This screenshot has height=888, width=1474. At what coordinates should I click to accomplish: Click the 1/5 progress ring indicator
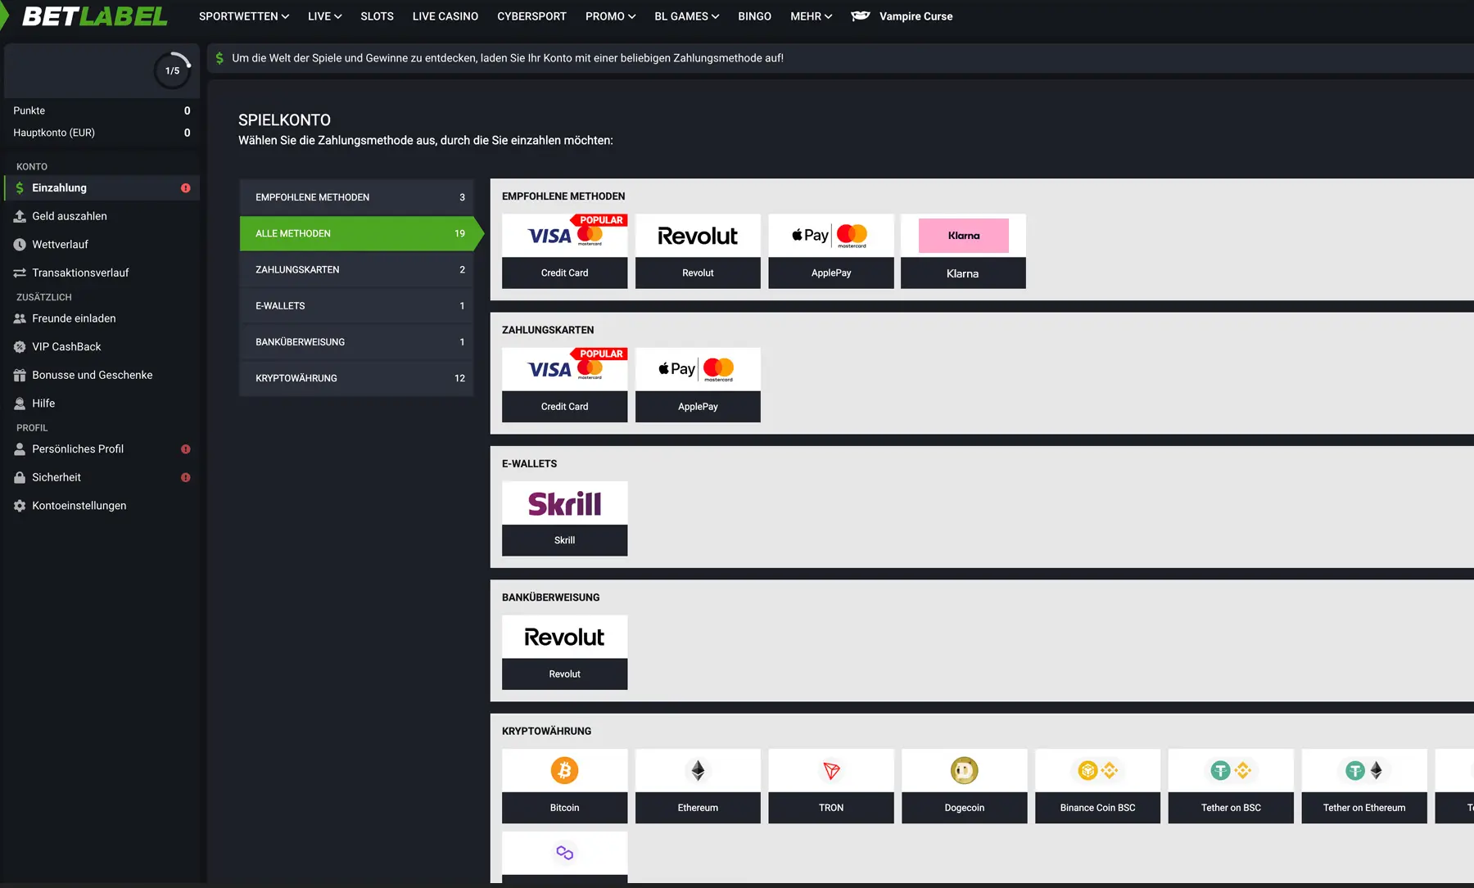(172, 70)
